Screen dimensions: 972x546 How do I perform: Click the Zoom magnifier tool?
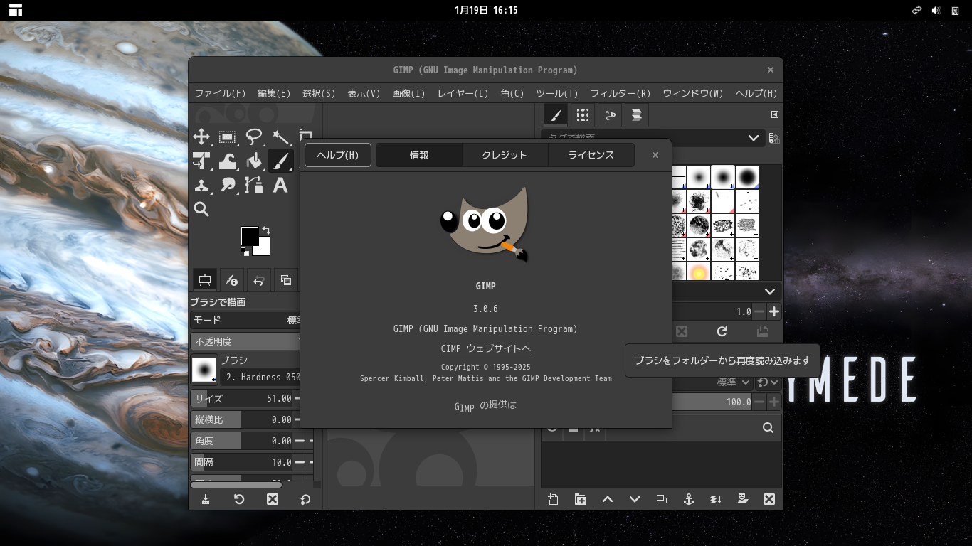[201, 209]
